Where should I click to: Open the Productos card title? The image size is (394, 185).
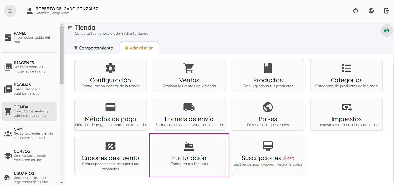click(x=268, y=80)
